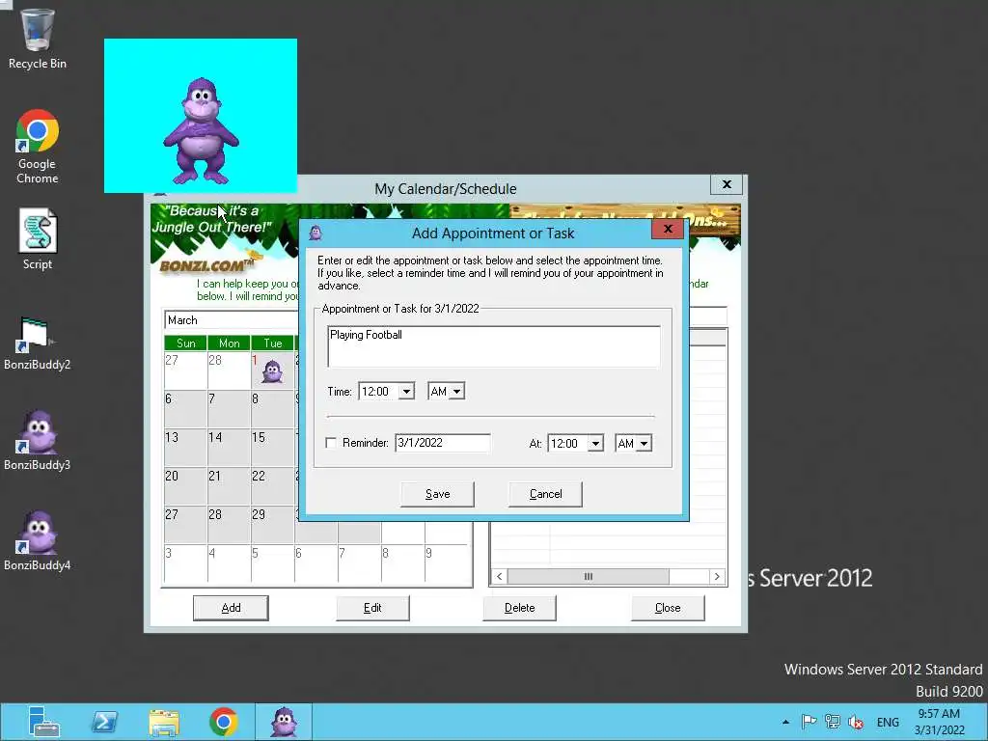988x741 pixels.
Task: Open the reminder At time dropdown
Action: 594,444
